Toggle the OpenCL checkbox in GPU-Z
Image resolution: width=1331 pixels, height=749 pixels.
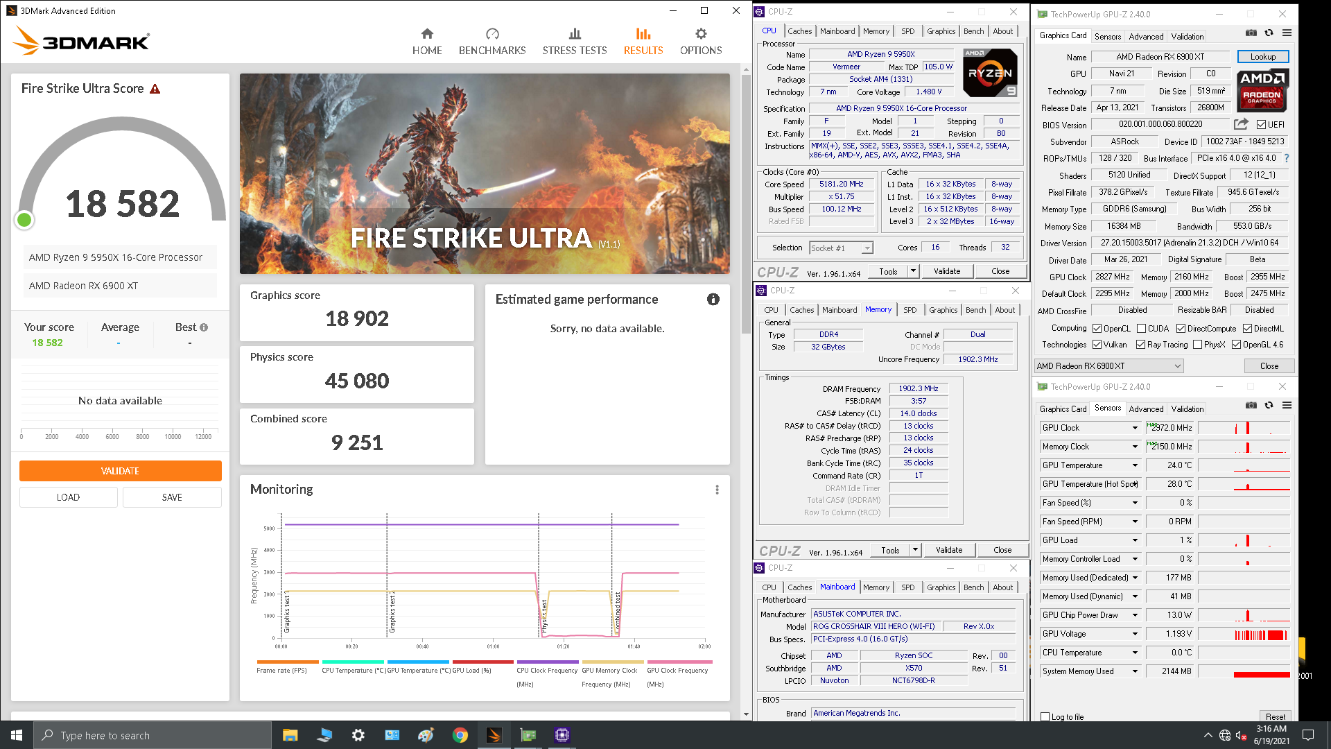(1097, 329)
